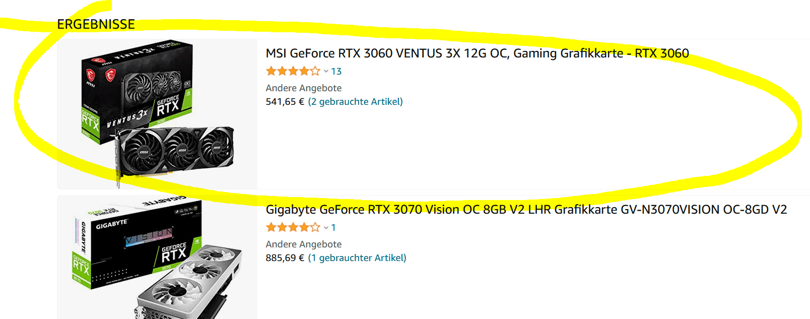The height and width of the screenshot is (319, 810).
Task: Open the MSI RTX 3060 product image
Action: point(157,114)
